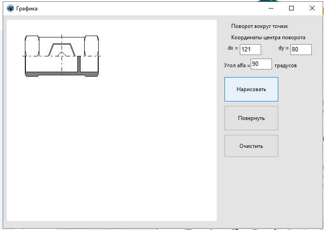Click the Графика window title text

27,9
